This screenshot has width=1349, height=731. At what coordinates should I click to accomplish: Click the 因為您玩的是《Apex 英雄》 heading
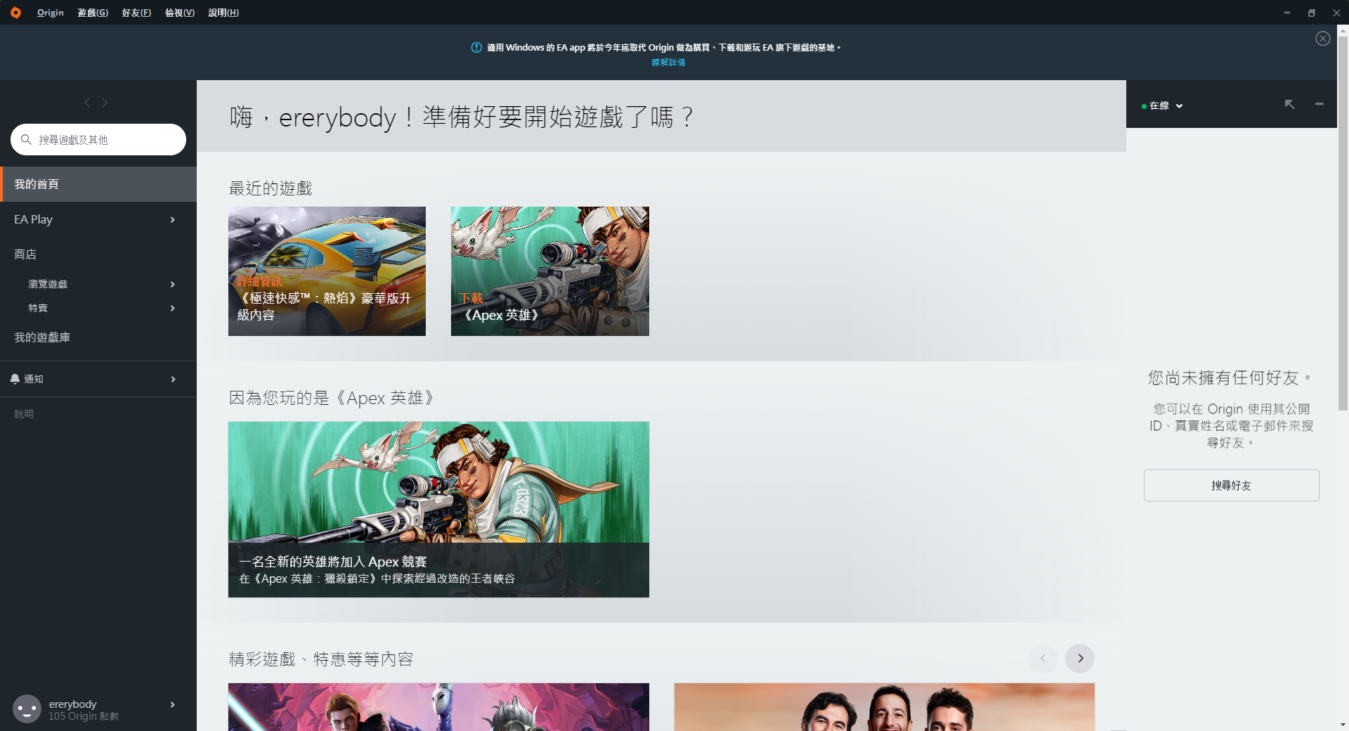(x=332, y=398)
